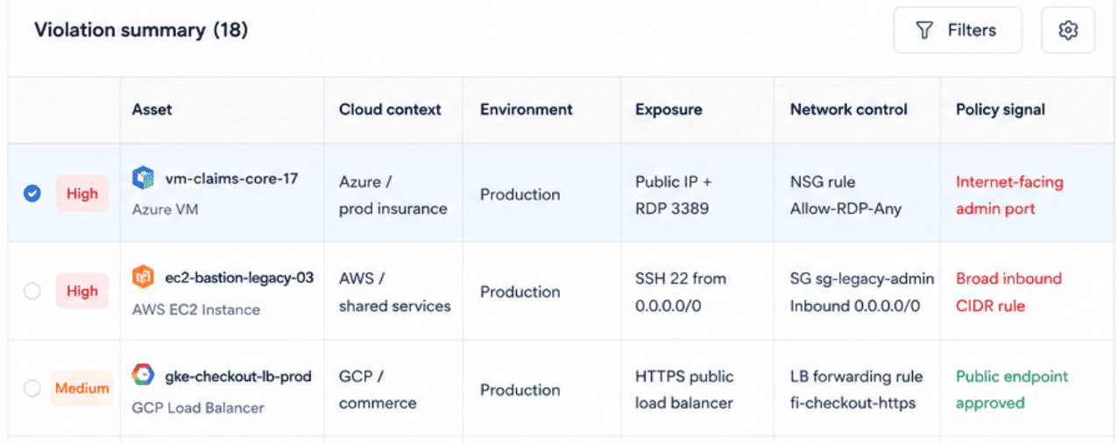The image size is (1118, 443).
Task: Click the funnel icon in Filters
Action: click(923, 31)
